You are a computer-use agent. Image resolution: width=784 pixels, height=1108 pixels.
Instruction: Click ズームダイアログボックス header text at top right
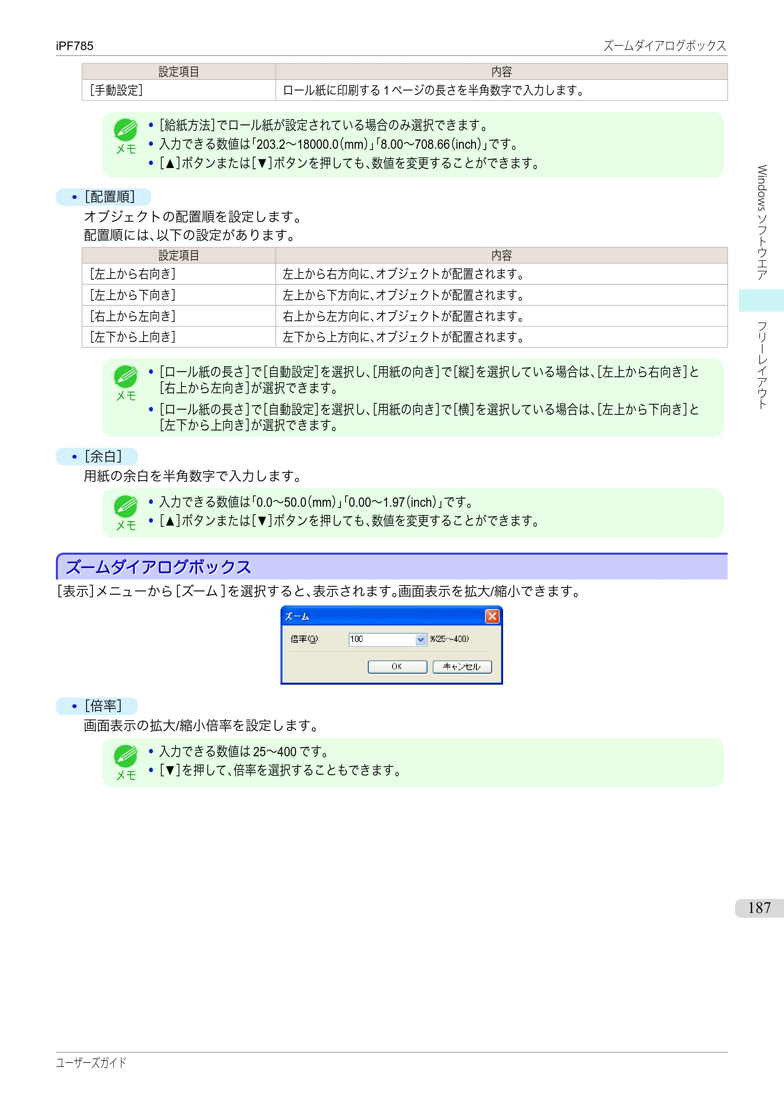click(665, 46)
